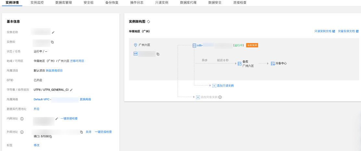361x151 pixels.
Task: Copy the 实例ID using its copy icon
Action: [x=52, y=42]
